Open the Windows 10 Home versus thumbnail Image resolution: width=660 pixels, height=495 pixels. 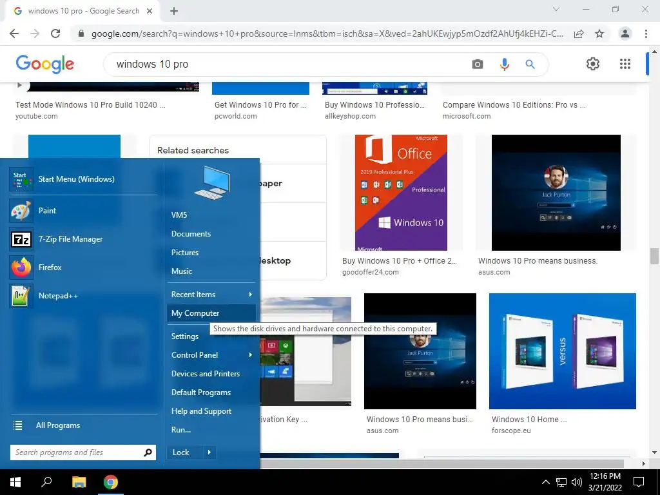[x=562, y=351]
